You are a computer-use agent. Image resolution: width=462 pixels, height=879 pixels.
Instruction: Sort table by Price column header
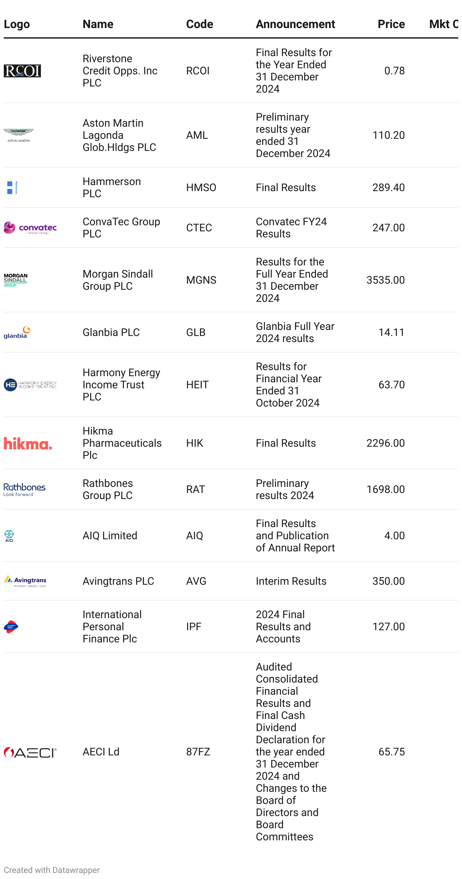pos(391,24)
